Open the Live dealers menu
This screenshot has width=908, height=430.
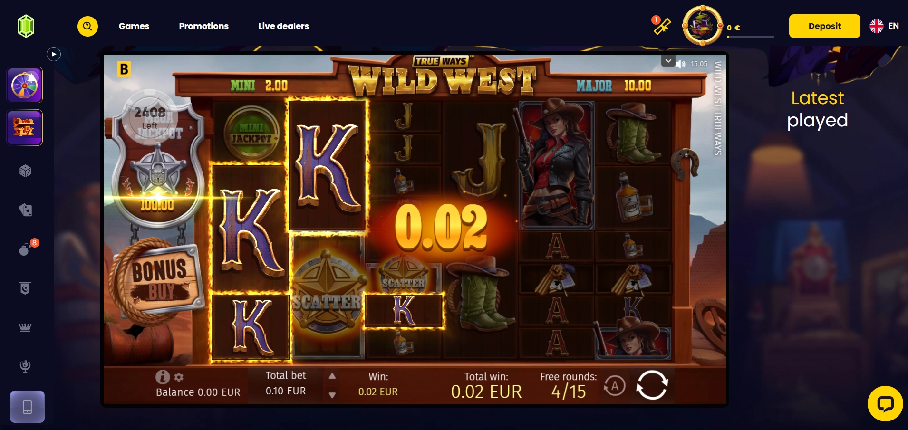coord(283,26)
